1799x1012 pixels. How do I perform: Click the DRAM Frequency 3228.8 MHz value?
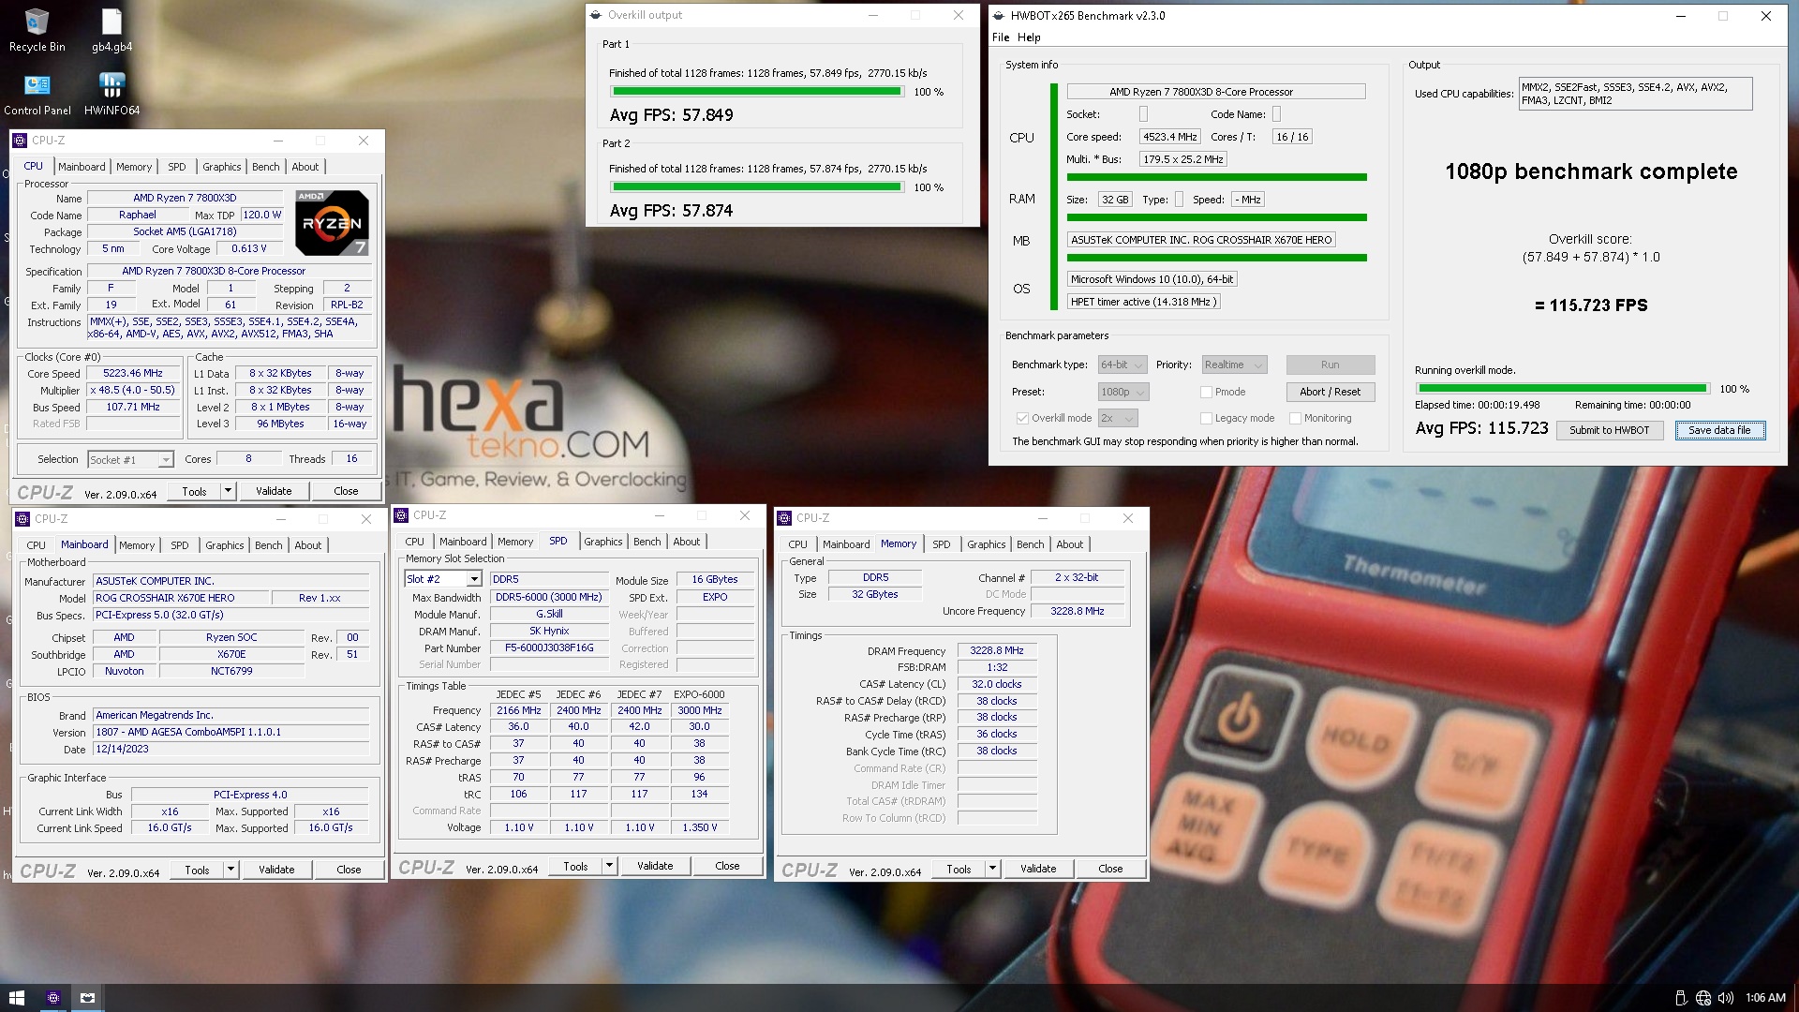point(996,650)
